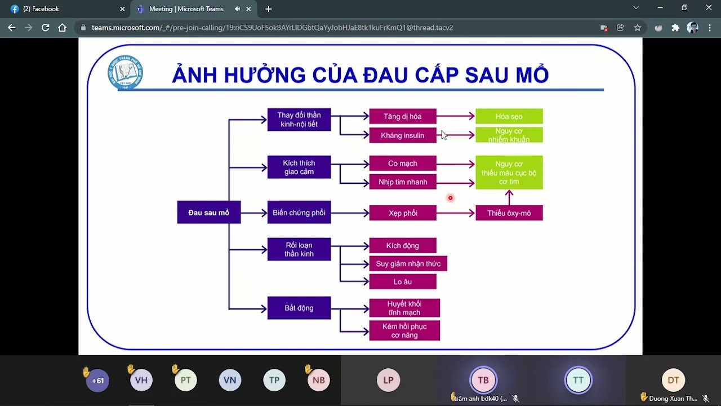Open the Extensions puzzle icon
721x406 pixels.
[x=675, y=28]
